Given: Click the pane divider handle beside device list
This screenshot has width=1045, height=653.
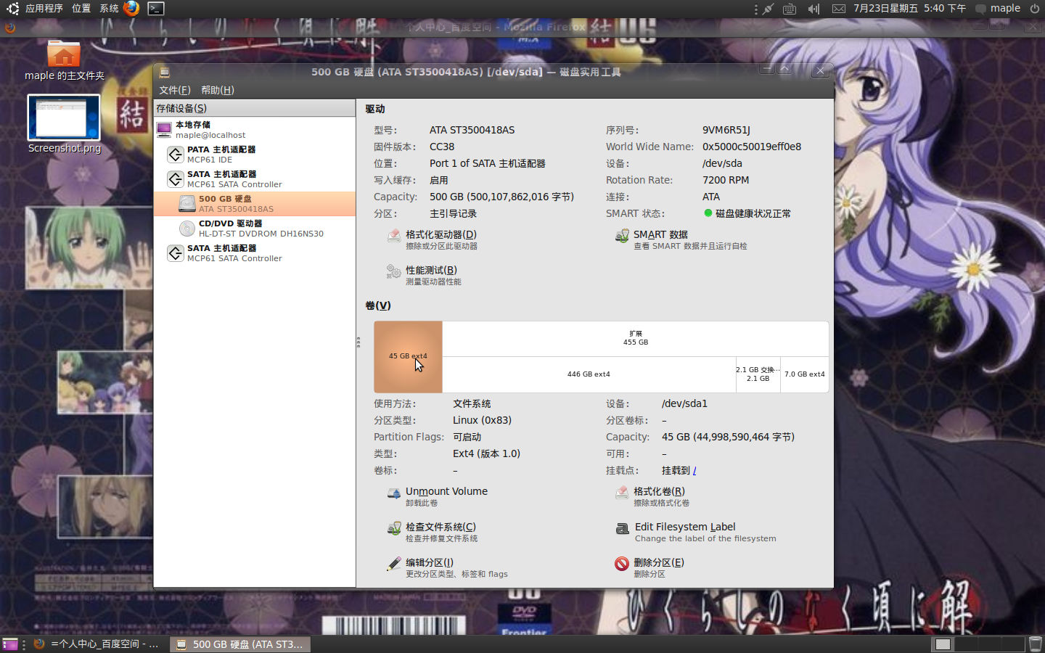Looking at the screenshot, I should pyautogui.click(x=358, y=342).
